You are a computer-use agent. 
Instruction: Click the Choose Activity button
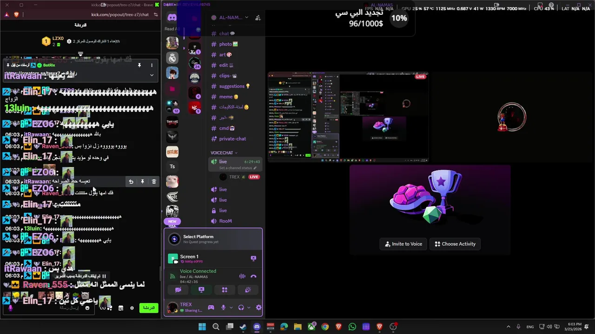[456, 244]
